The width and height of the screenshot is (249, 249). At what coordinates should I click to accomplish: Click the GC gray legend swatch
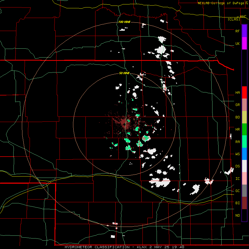click(244, 191)
